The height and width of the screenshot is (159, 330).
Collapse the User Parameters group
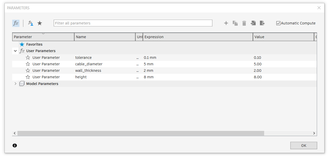[x=15, y=51]
